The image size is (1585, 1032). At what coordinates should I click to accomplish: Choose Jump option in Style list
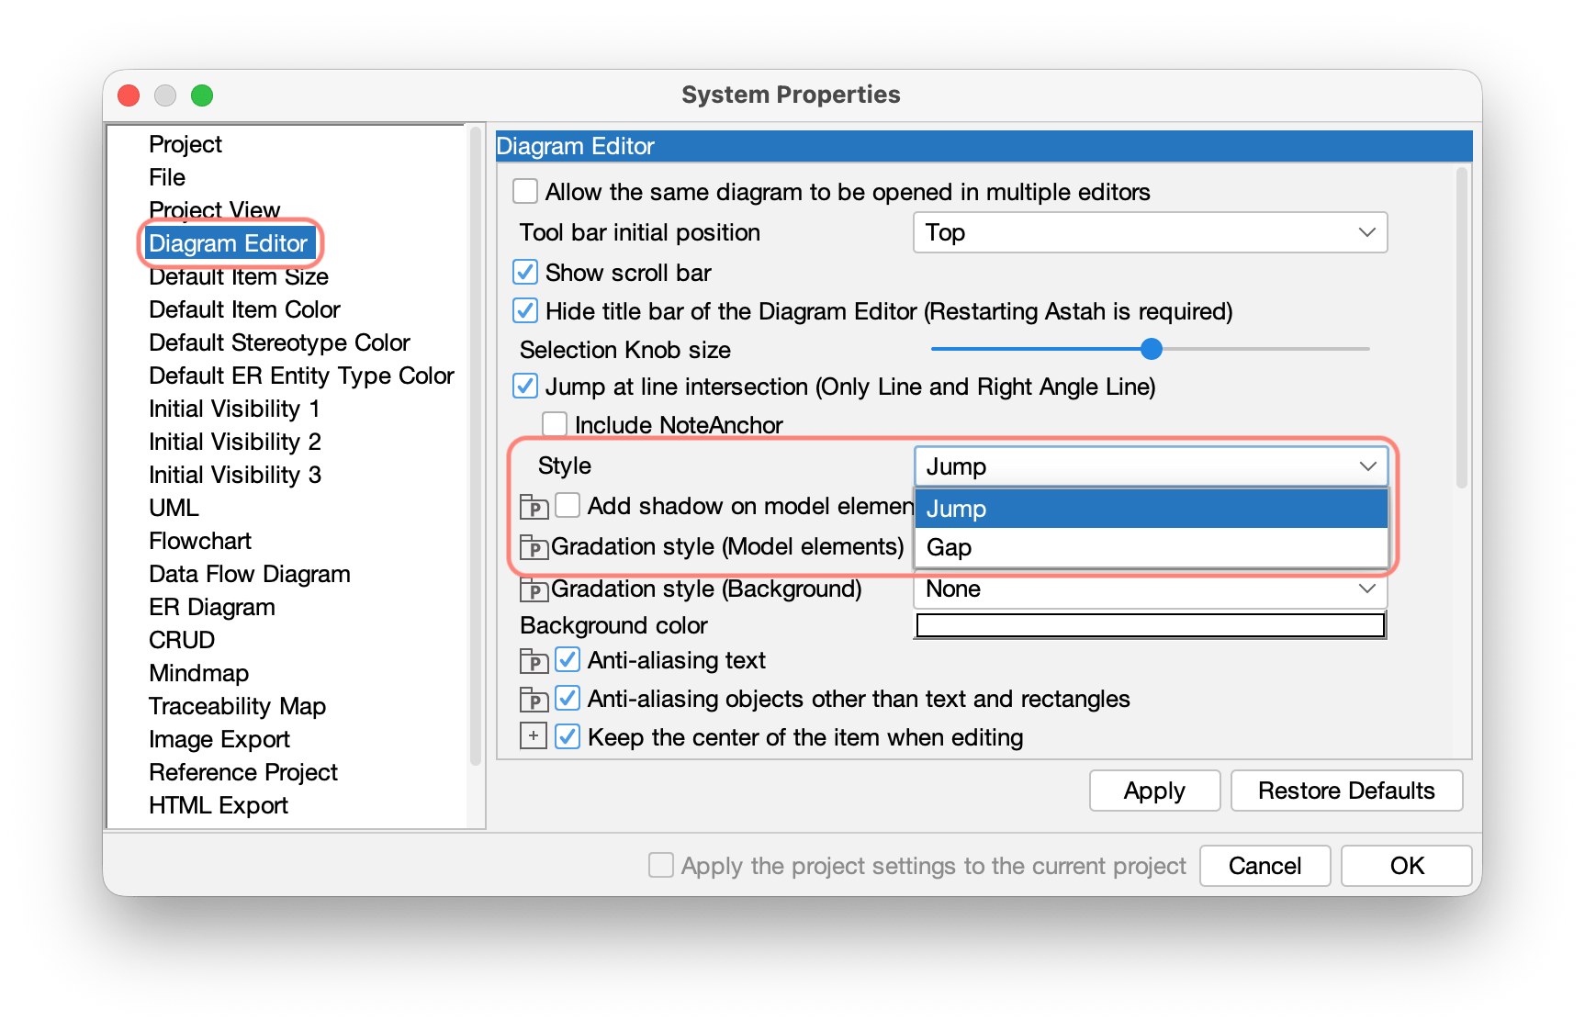(x=1150, y=509)
